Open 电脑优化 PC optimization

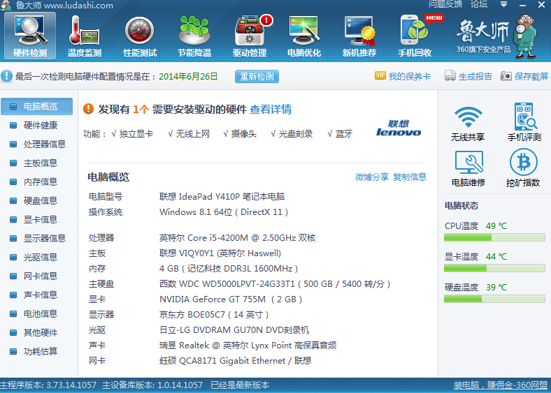click(304, 36)
